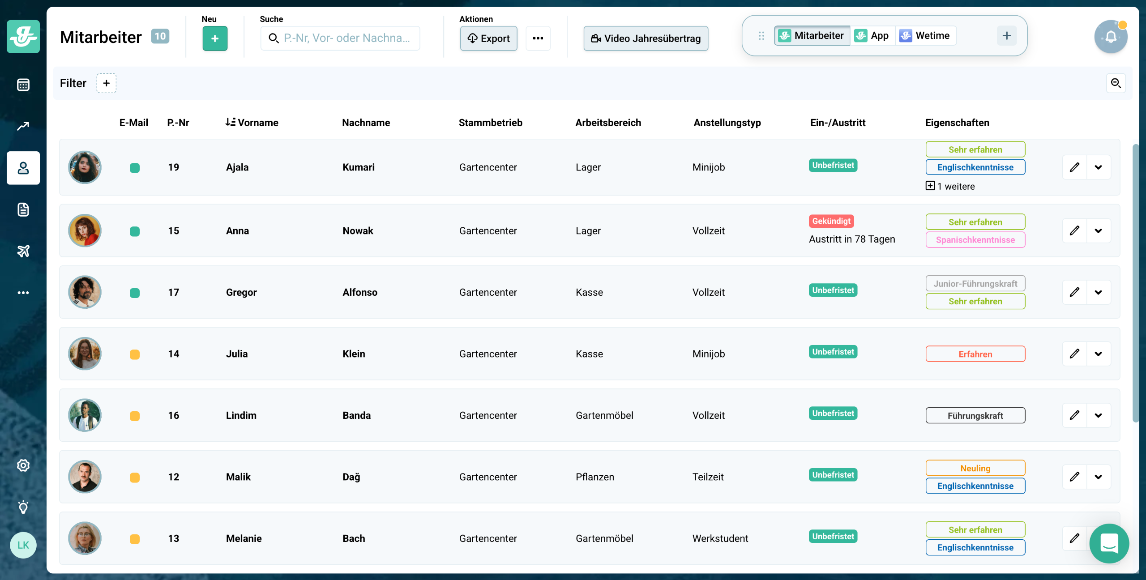Image resolution: width=1146 pixels, height=580 pixels.
Task: Expand row options for Gregor Alfonso
Action: pyautogui.click(x=1099, y=292)
